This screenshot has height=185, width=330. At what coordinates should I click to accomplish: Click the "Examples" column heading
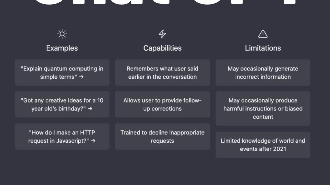coord(62,48)
